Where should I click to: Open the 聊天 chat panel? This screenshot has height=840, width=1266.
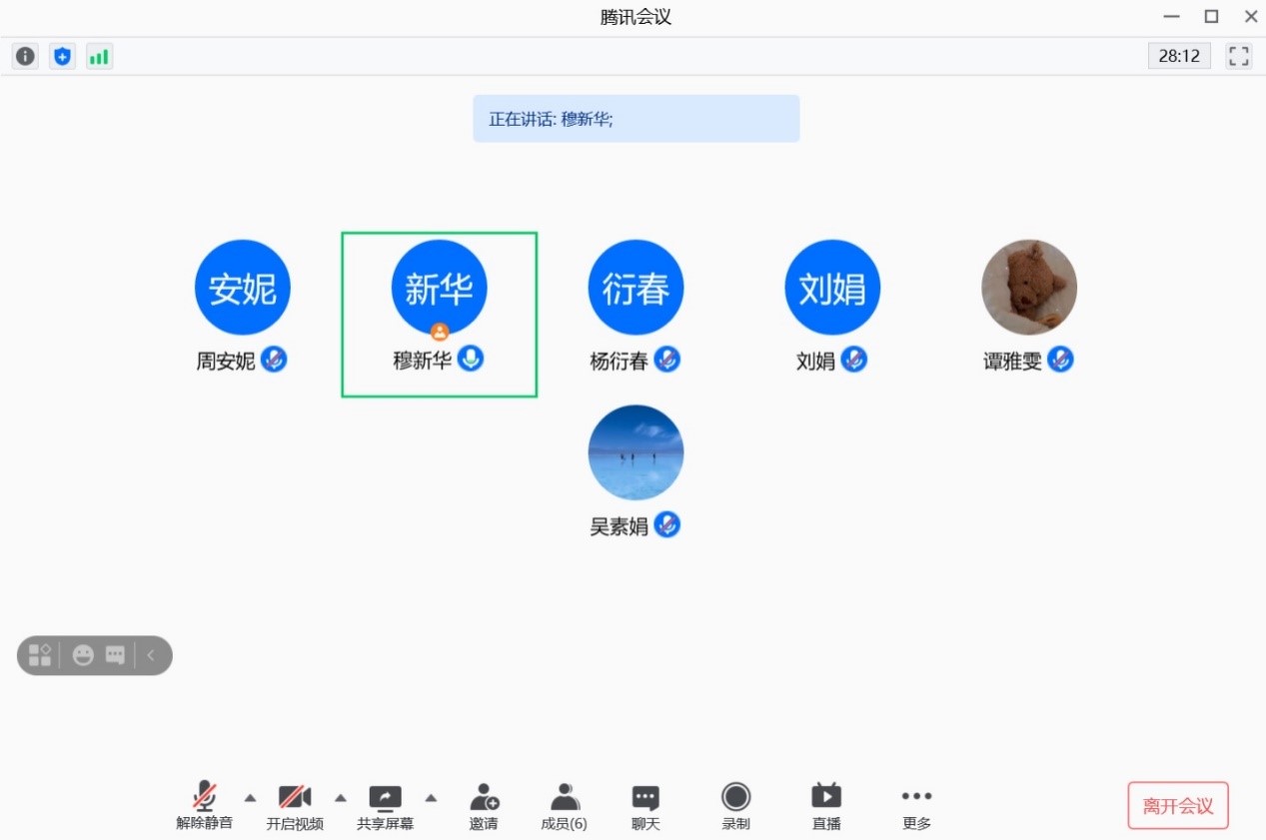tap(644, 805)
